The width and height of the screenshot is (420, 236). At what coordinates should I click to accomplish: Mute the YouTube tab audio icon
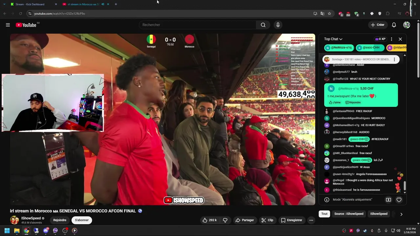[x=103, y=4]
